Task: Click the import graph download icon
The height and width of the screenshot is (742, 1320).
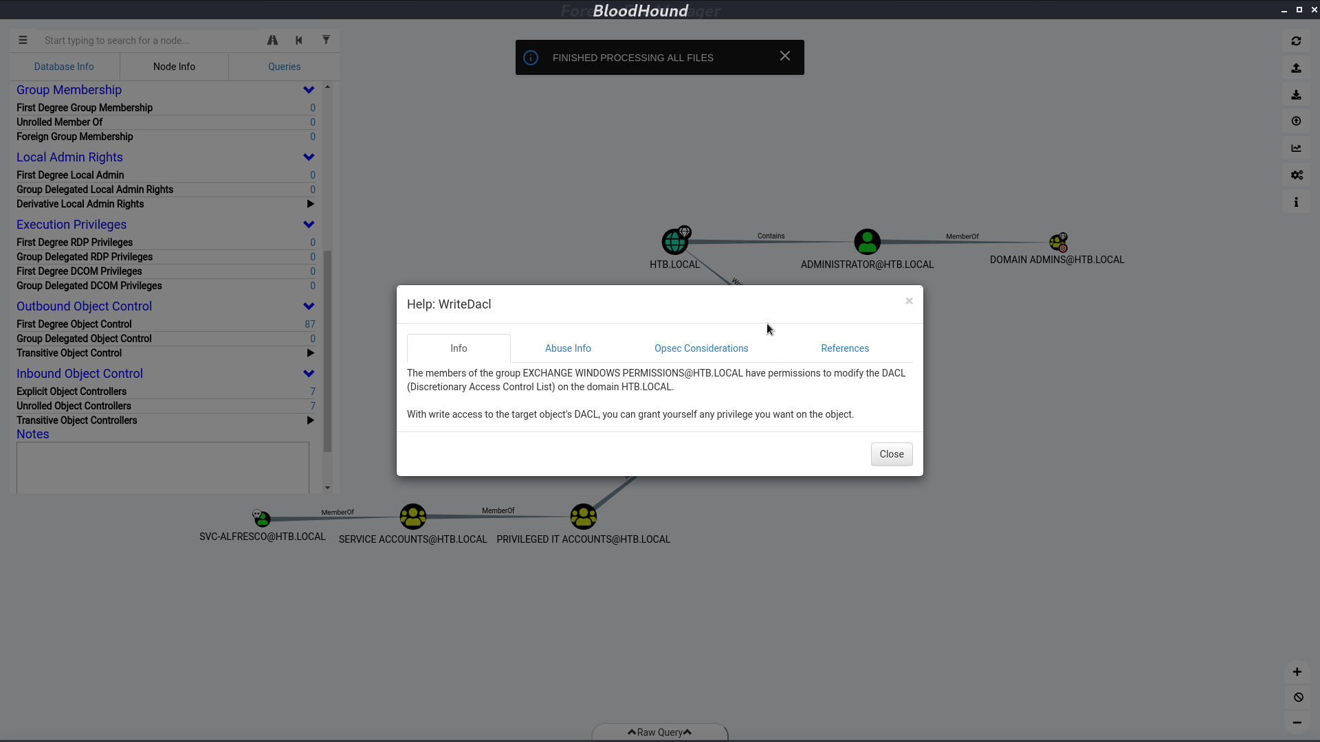Action: (1296, 95)
